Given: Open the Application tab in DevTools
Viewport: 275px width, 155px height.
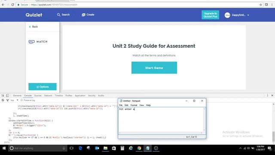Looking at the screenshot, I should [80, 96].
